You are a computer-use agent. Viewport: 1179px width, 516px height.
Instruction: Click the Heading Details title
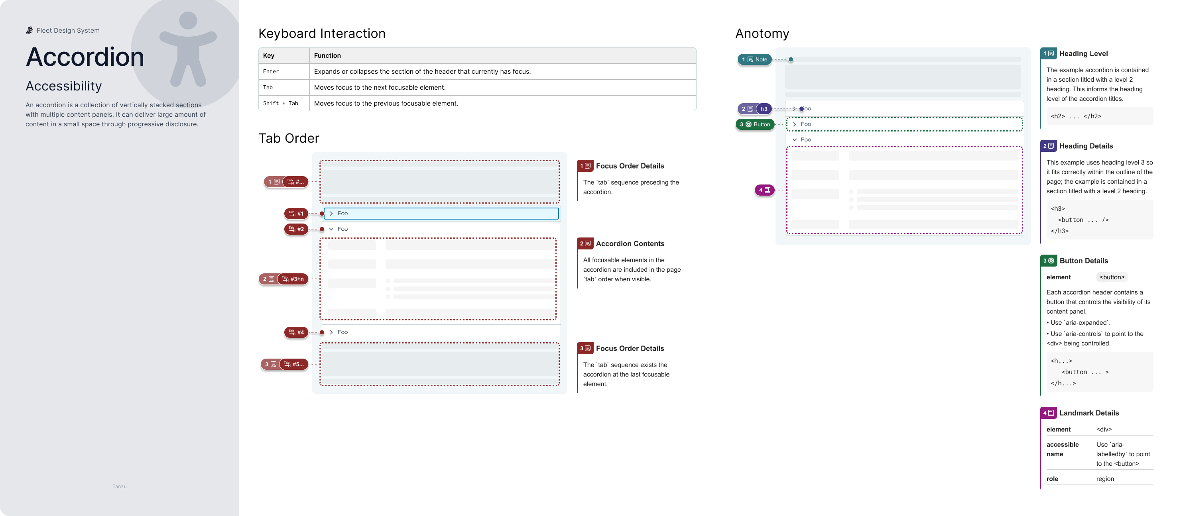[1086, 146]
